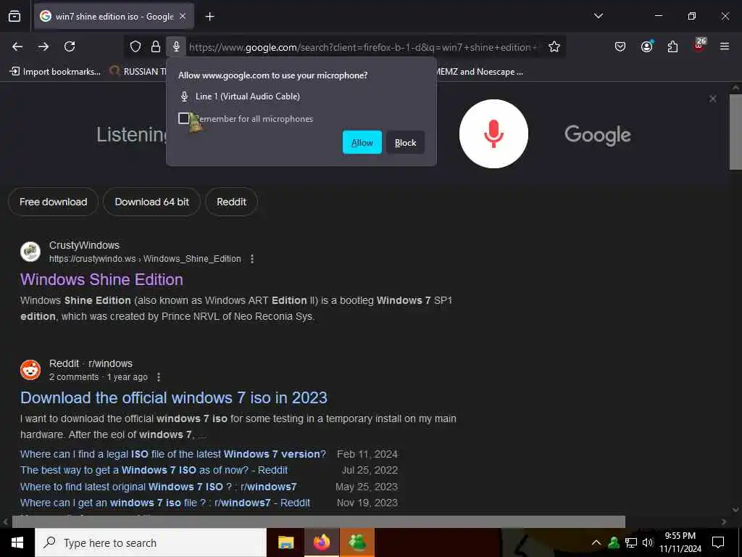The image size is (742, 557).
Task: Open Firefox application hamburger menu
Action: (725, 46)
